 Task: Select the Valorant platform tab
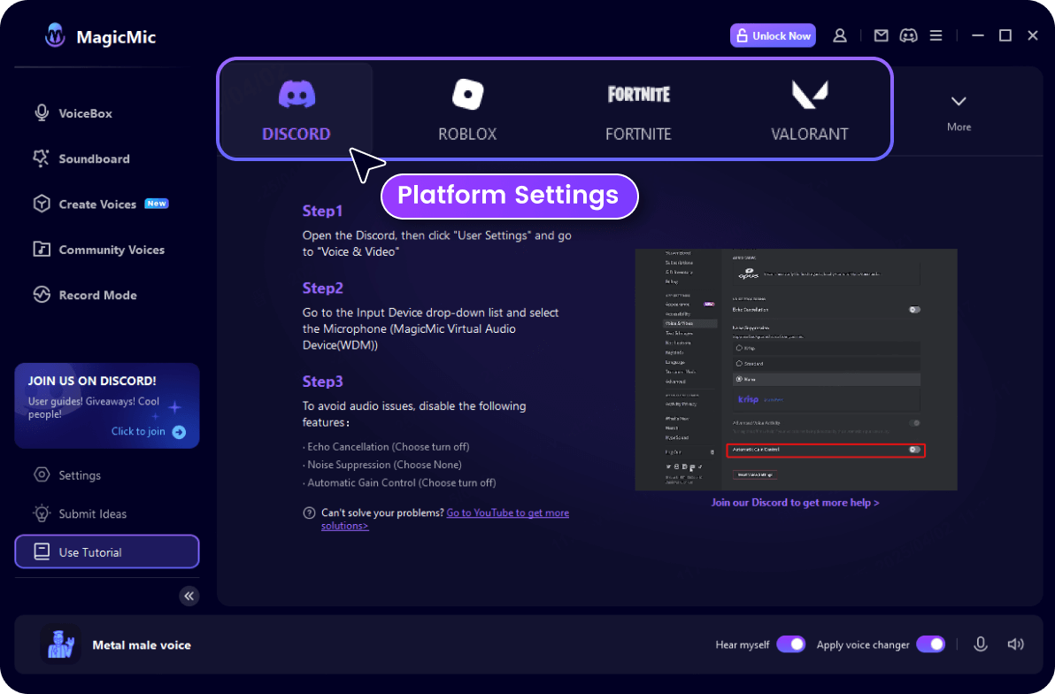(x=810, y=110)
